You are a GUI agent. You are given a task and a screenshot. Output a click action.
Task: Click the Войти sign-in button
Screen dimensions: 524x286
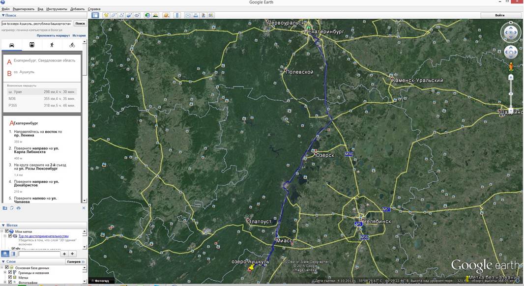point(500,15)
